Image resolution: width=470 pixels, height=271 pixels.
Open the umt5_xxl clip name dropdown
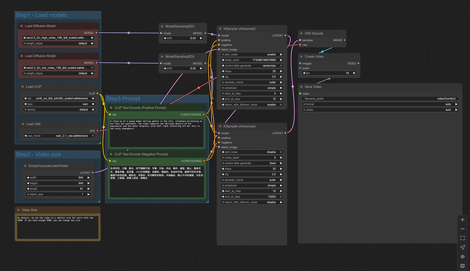click(x=59, y=98)
